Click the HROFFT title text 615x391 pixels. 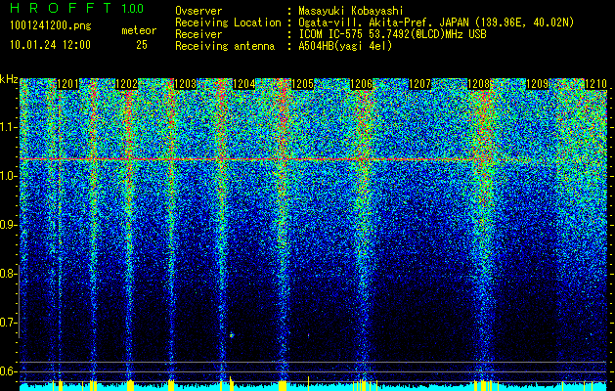pyautogui.click(x=61, y=8)
